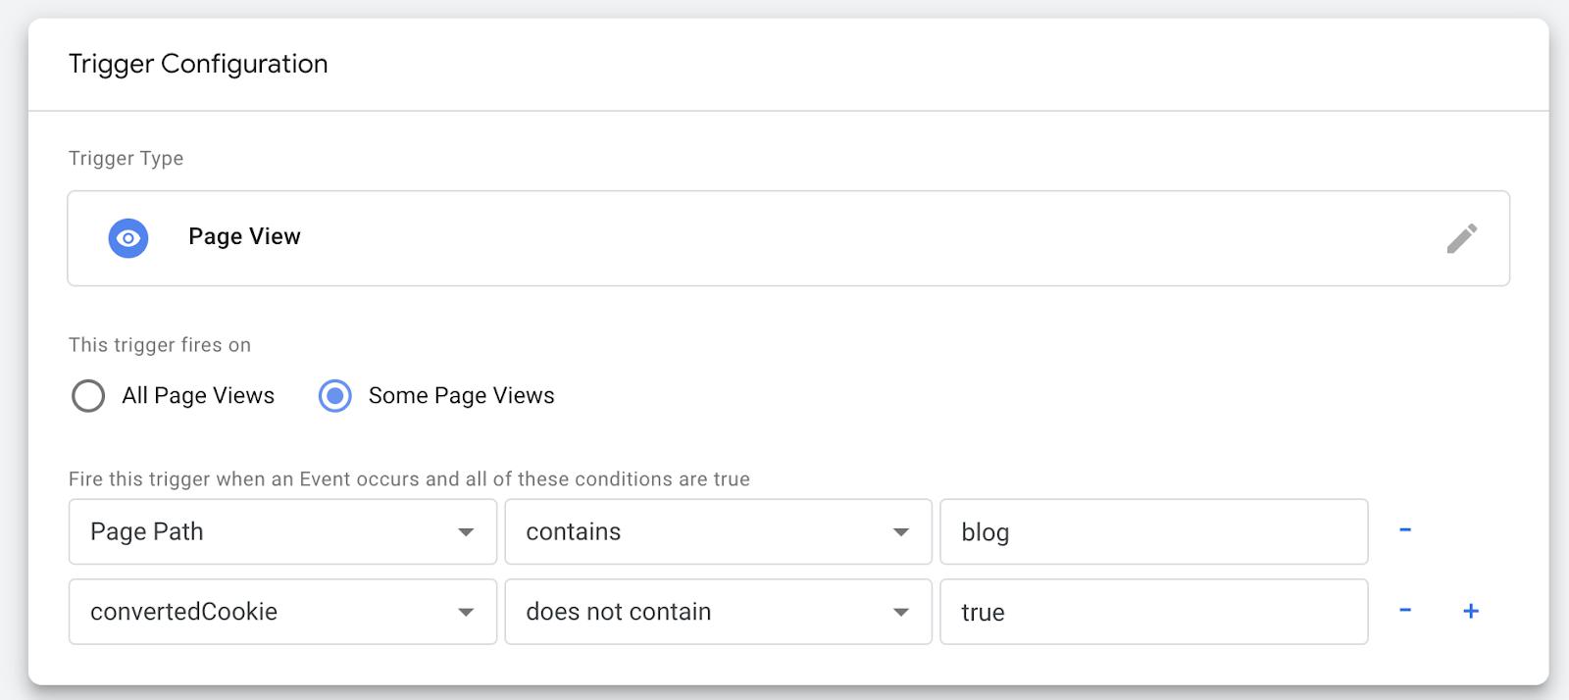The width and height of the screenshot is (1569, 700).
Task: Add a new condition with the plus icon
Action: (x=1470, y=611)
